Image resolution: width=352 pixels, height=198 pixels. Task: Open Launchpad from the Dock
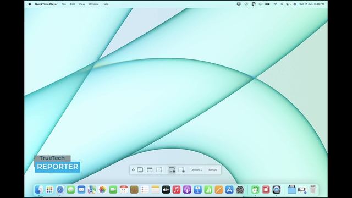(x=50, y=190)
